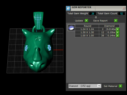The height and width of the screenshot is (95, 127).
Task: Click the 0.10tw weight cell
Action: (111, 32)
